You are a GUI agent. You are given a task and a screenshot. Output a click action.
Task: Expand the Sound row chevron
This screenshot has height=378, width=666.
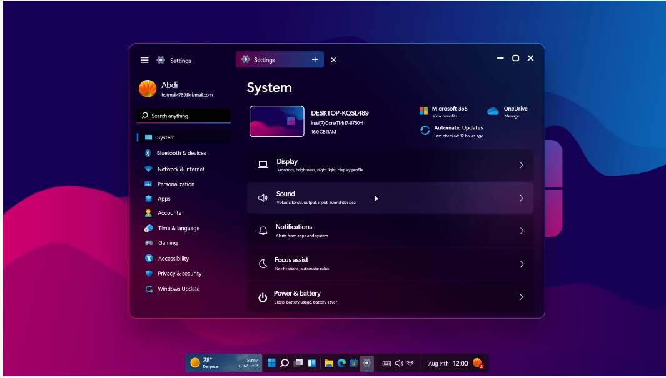pyautogui.click(x=521, y=197)
